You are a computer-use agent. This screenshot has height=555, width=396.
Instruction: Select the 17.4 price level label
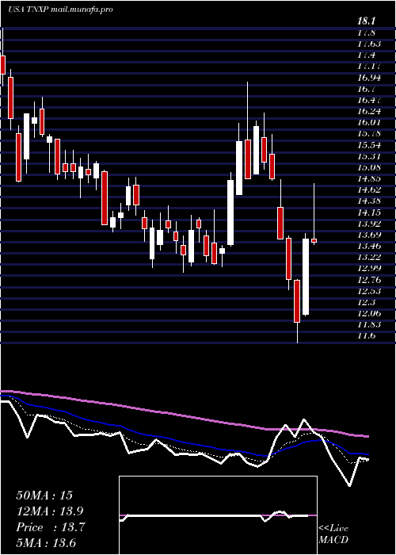(x=366, y=55)
